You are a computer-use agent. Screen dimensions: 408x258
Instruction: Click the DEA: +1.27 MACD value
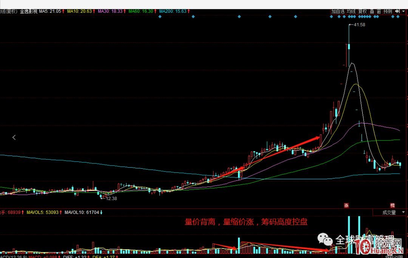coord(104,257)
